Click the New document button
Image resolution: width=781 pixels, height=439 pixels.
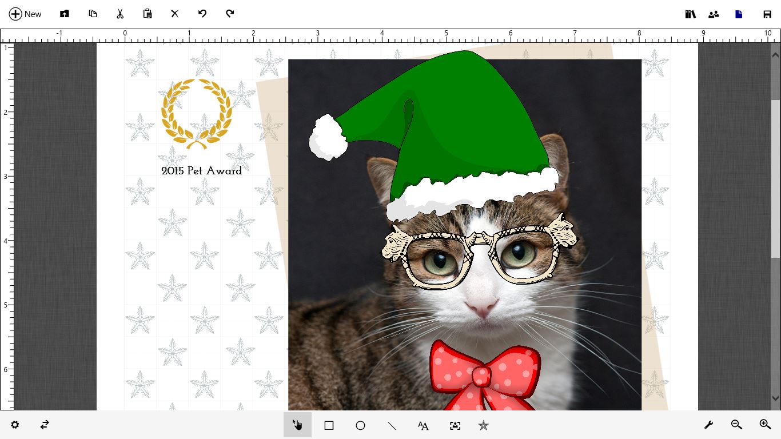pos(25,14)
